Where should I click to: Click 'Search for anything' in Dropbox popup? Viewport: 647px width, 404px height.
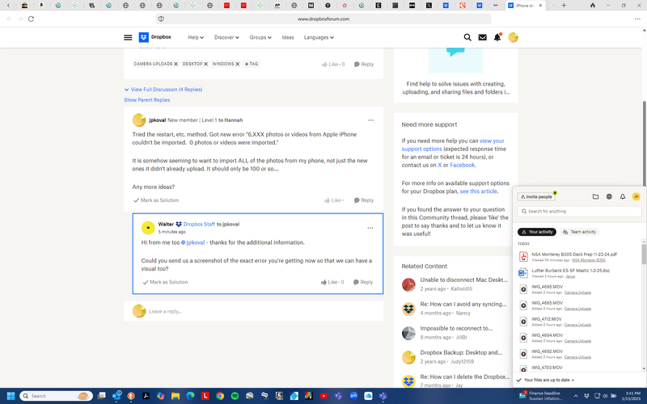pyautogui.click(x=579, y=212)
